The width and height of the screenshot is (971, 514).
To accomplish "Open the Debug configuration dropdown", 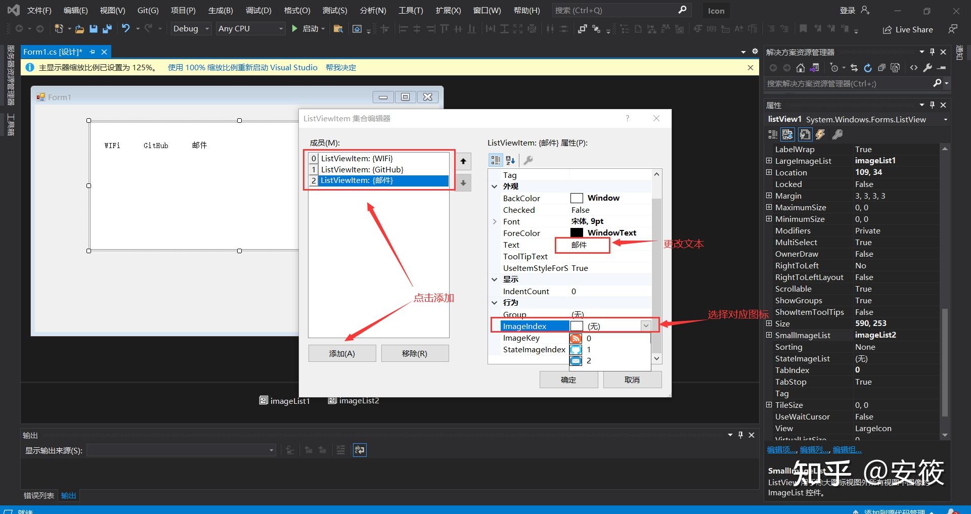I will pos(191,29).
